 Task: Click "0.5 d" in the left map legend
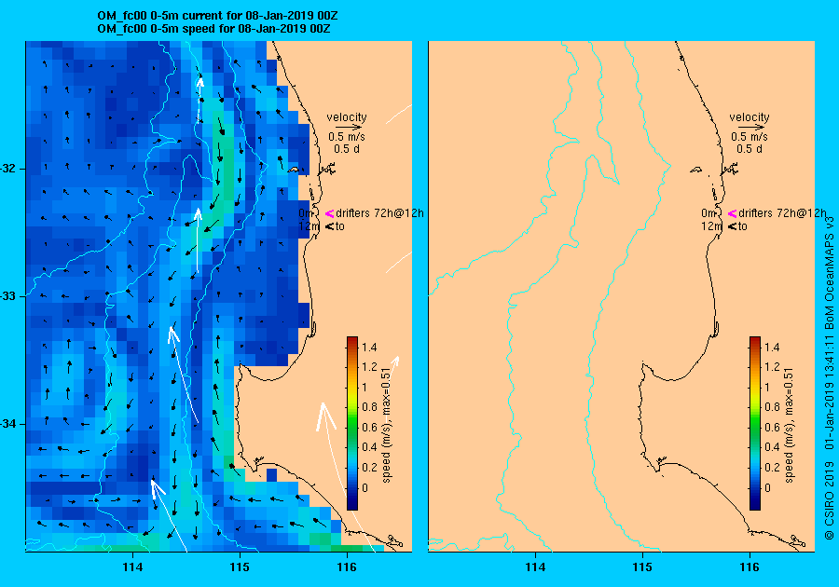(x=347, y=149)
